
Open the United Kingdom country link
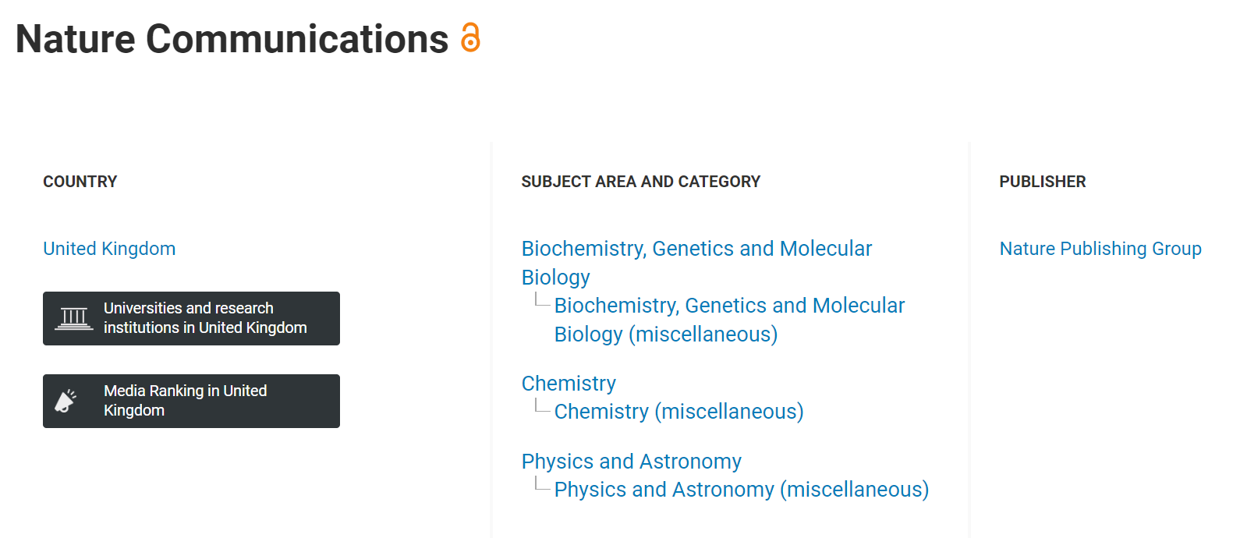tap(109, 249)
